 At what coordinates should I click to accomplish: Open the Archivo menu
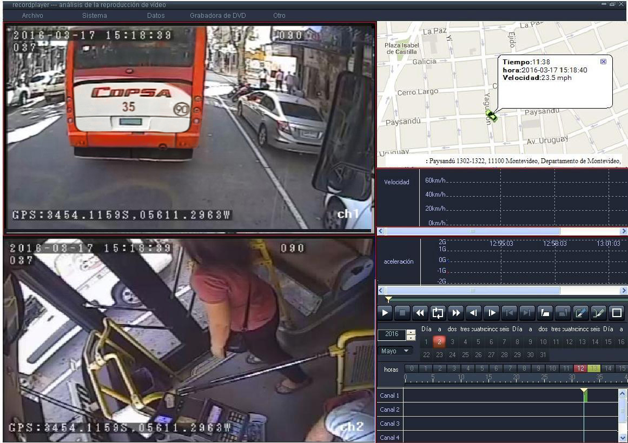[x=32, y=15]
